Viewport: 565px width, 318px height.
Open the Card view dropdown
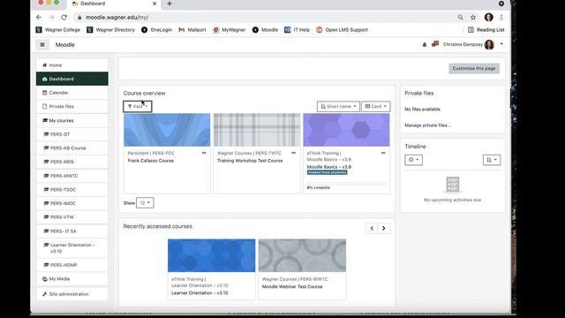[375, 106]
